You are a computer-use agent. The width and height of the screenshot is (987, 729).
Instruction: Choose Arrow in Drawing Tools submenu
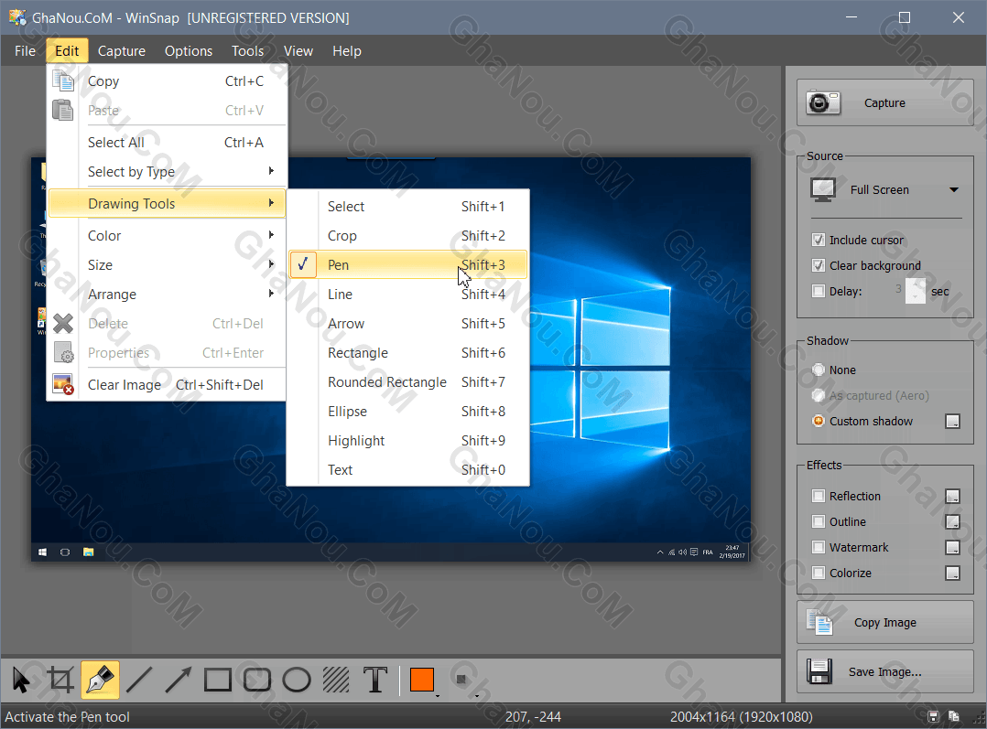(x=408, y=323)
